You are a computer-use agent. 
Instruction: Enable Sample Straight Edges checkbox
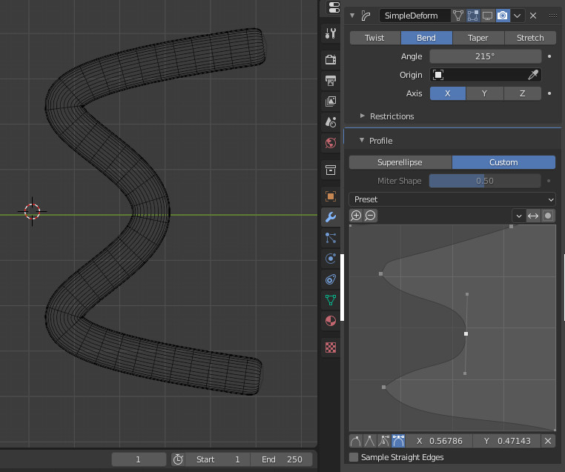[x=354, y=457]
